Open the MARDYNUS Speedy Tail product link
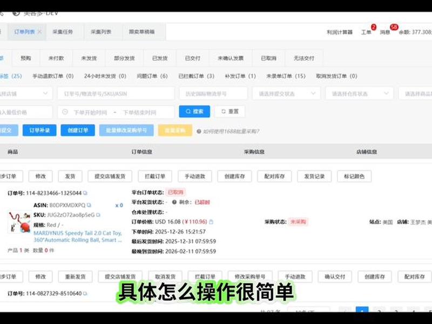The width and height of the screenshot is (432, 324). 78,237
